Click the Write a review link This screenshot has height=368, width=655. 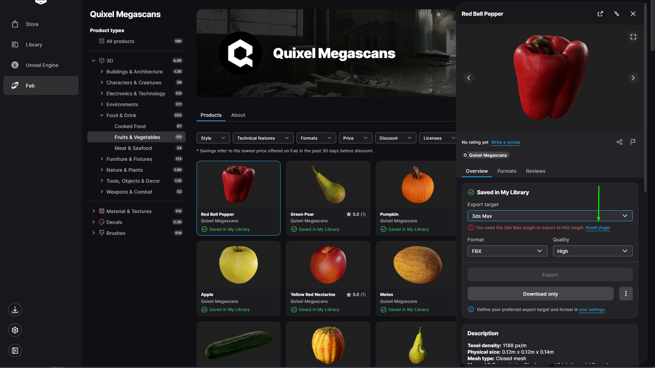click(506, 142)
